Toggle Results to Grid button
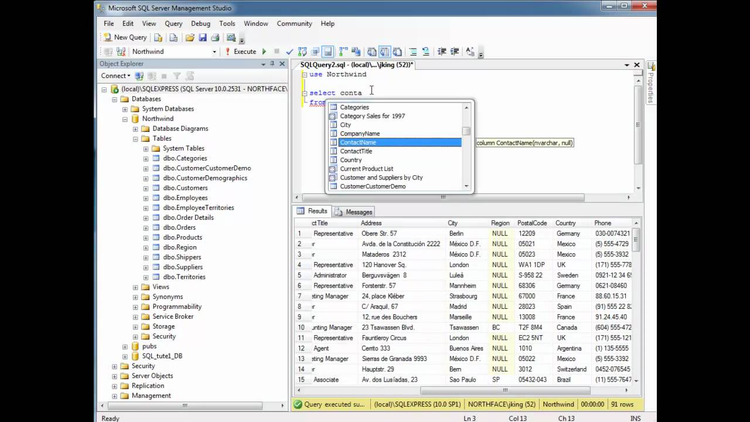The height and width of the screenshot is (422, 750). click(385, 52)
